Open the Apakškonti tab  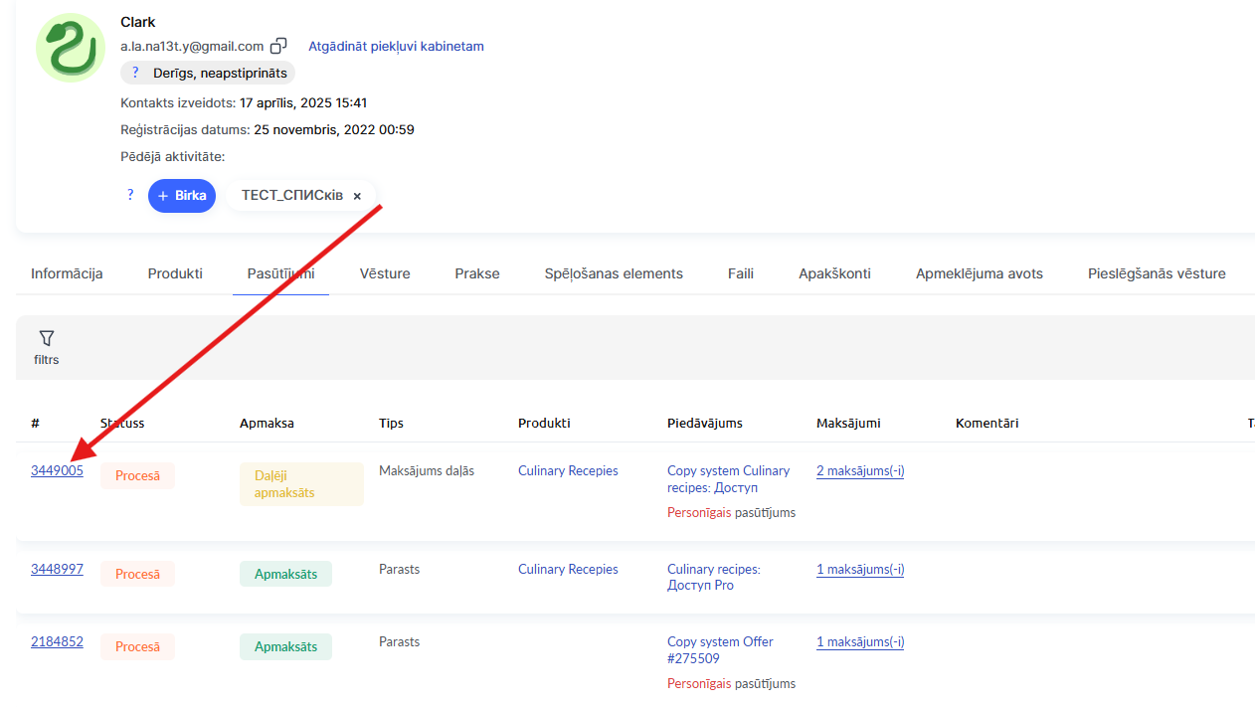tap(834, 273)
